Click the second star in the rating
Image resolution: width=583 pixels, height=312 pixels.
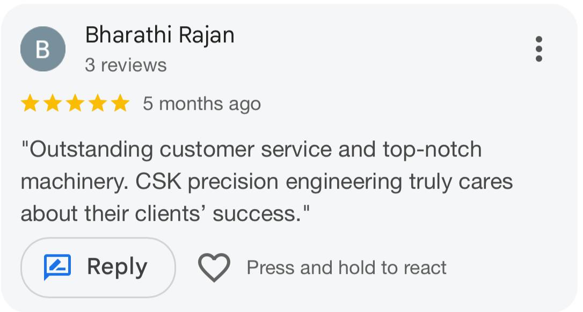53,103
